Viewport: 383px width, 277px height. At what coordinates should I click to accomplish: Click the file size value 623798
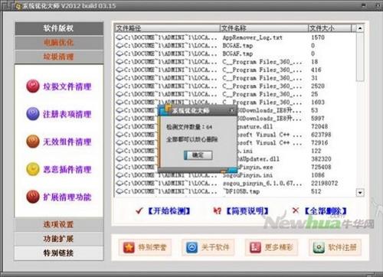point(321,135)
